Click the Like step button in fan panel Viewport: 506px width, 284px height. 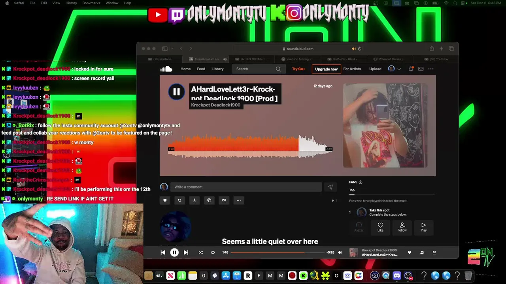(380, 227)
